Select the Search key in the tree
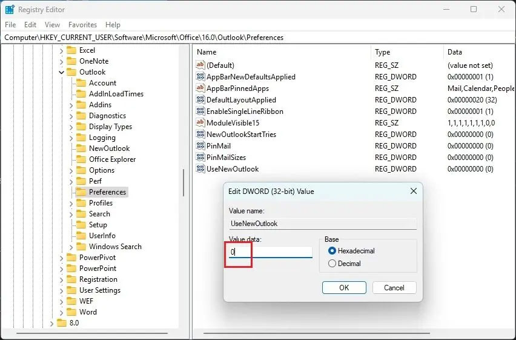The height and width of the screenshot is (340, 516). [x=99, y=214]
